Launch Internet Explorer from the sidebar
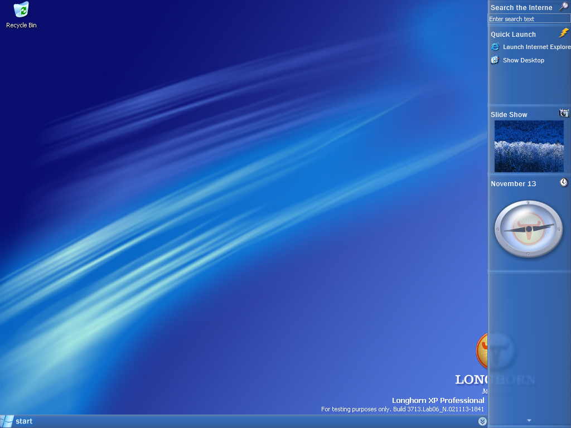 click(536, 47)
